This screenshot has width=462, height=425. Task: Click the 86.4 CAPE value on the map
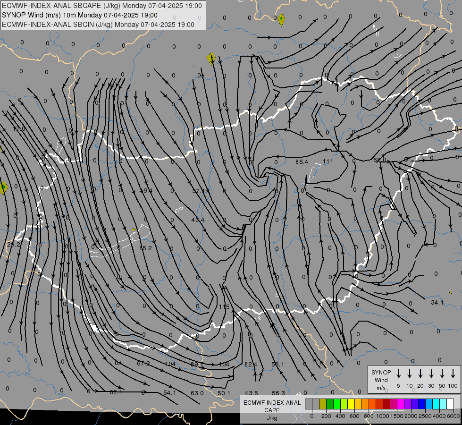click(302, 161)
